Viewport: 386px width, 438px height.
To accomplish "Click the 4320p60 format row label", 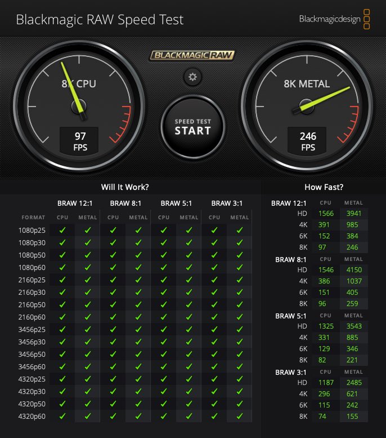I will tap(32, 417).
